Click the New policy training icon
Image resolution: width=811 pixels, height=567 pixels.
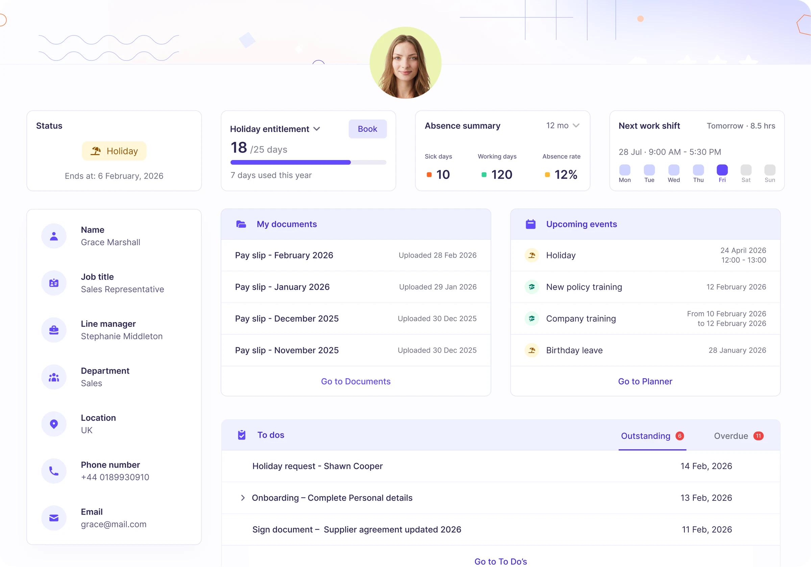click(x=532, y=287)
